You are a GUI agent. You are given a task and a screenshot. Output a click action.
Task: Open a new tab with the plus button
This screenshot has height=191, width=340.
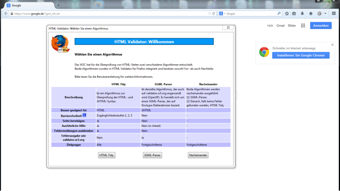pos(58,5)
